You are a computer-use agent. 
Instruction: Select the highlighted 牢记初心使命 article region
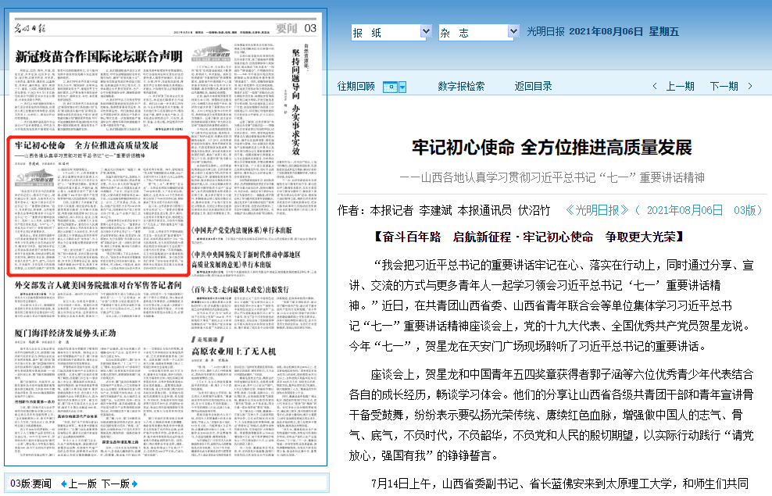(96, 207)
